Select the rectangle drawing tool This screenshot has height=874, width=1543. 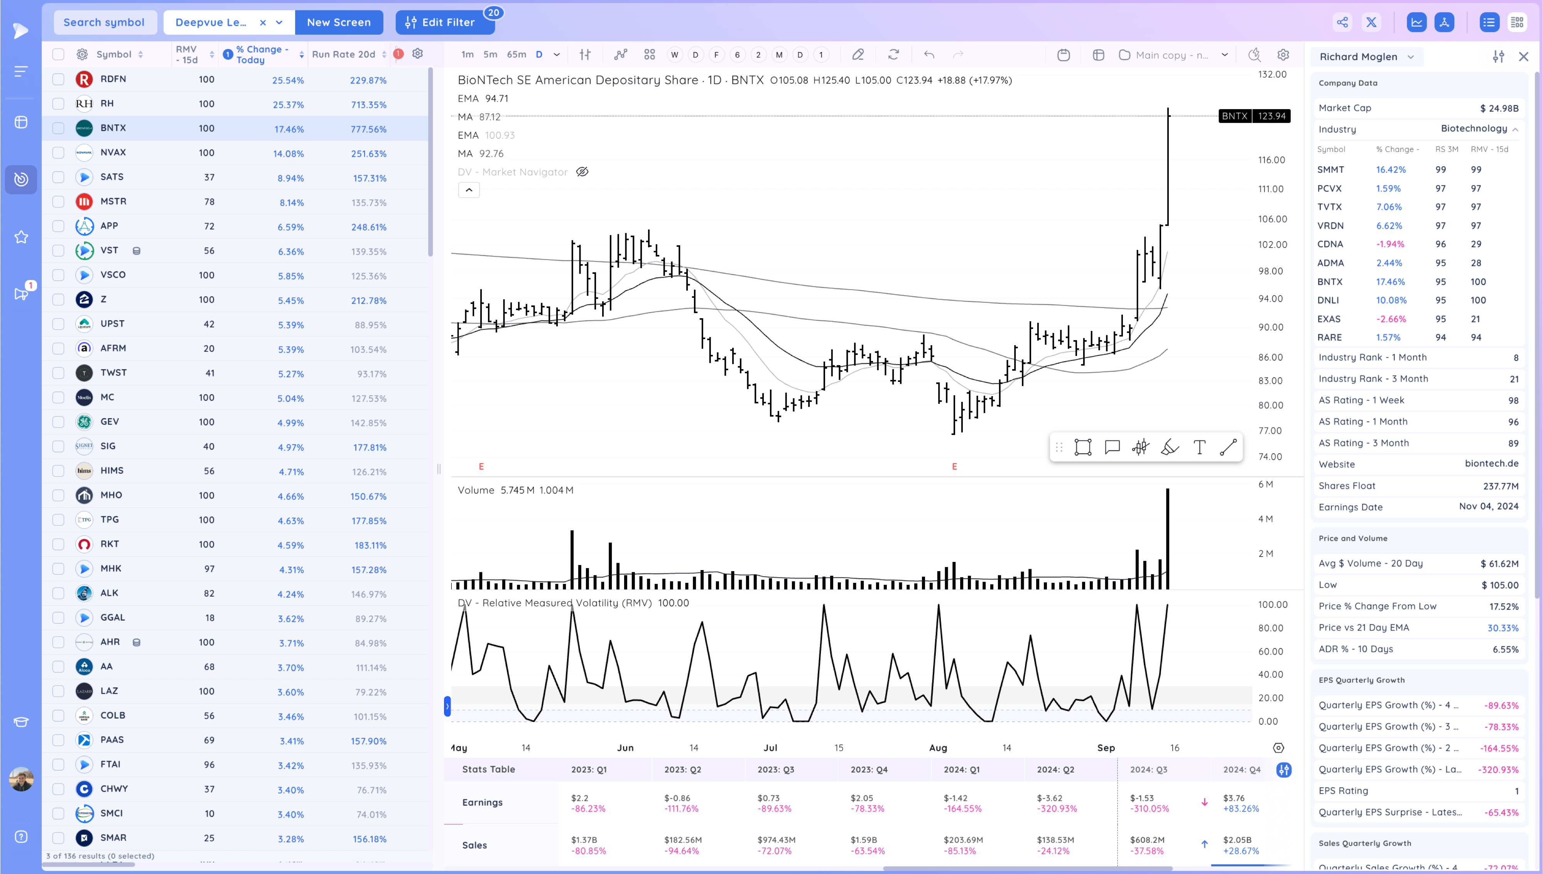pos(1083,447)
